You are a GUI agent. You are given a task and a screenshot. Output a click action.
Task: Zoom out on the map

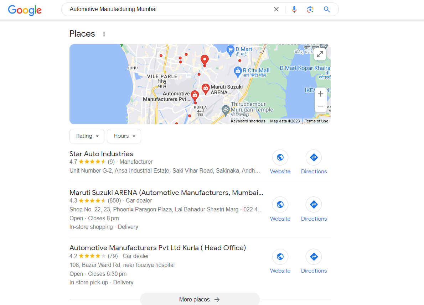tap(320, 106)
